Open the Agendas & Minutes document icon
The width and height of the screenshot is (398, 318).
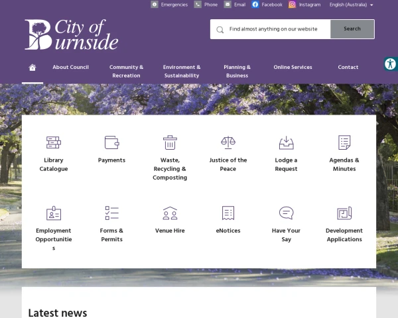[344, 142]
